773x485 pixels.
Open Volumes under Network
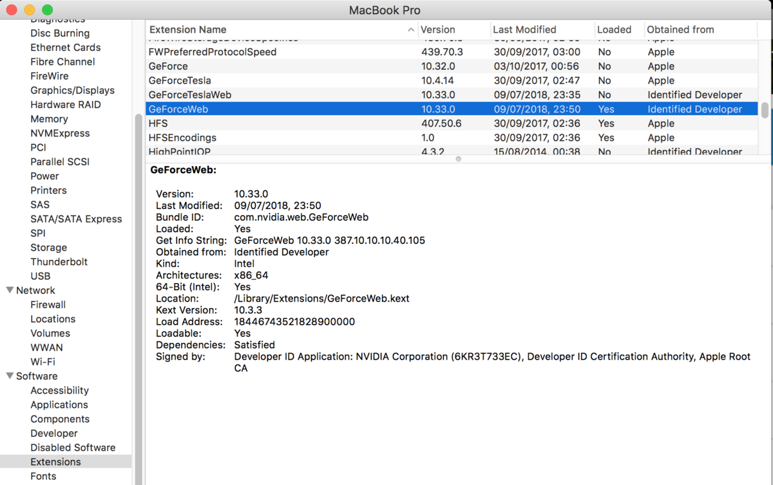click(50, 333)
